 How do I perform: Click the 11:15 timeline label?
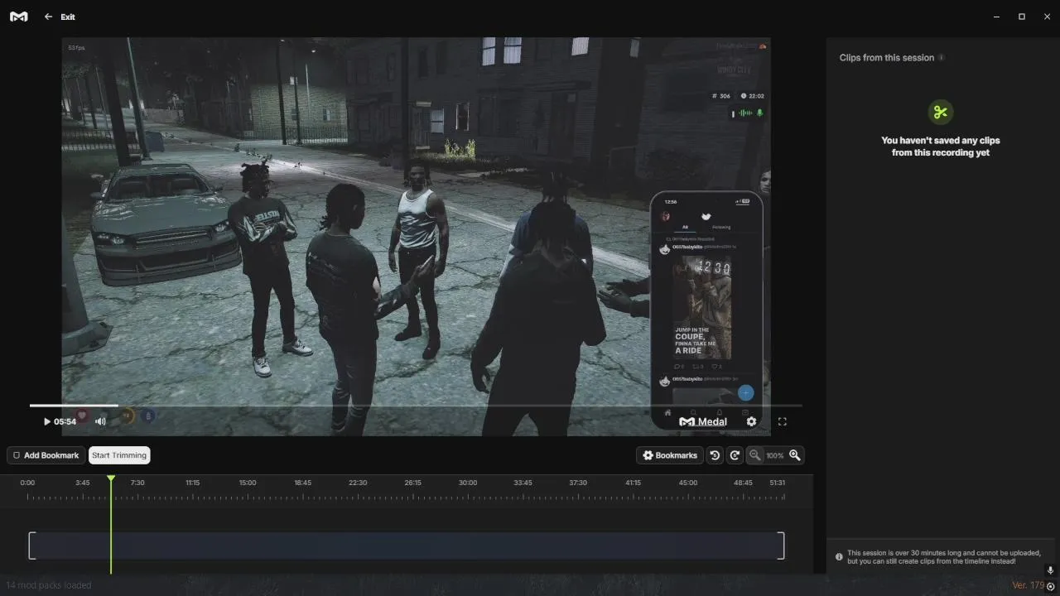point(193,483)
